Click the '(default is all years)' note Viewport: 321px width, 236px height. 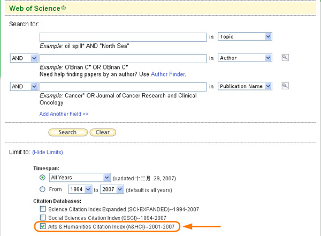[149, 190]
